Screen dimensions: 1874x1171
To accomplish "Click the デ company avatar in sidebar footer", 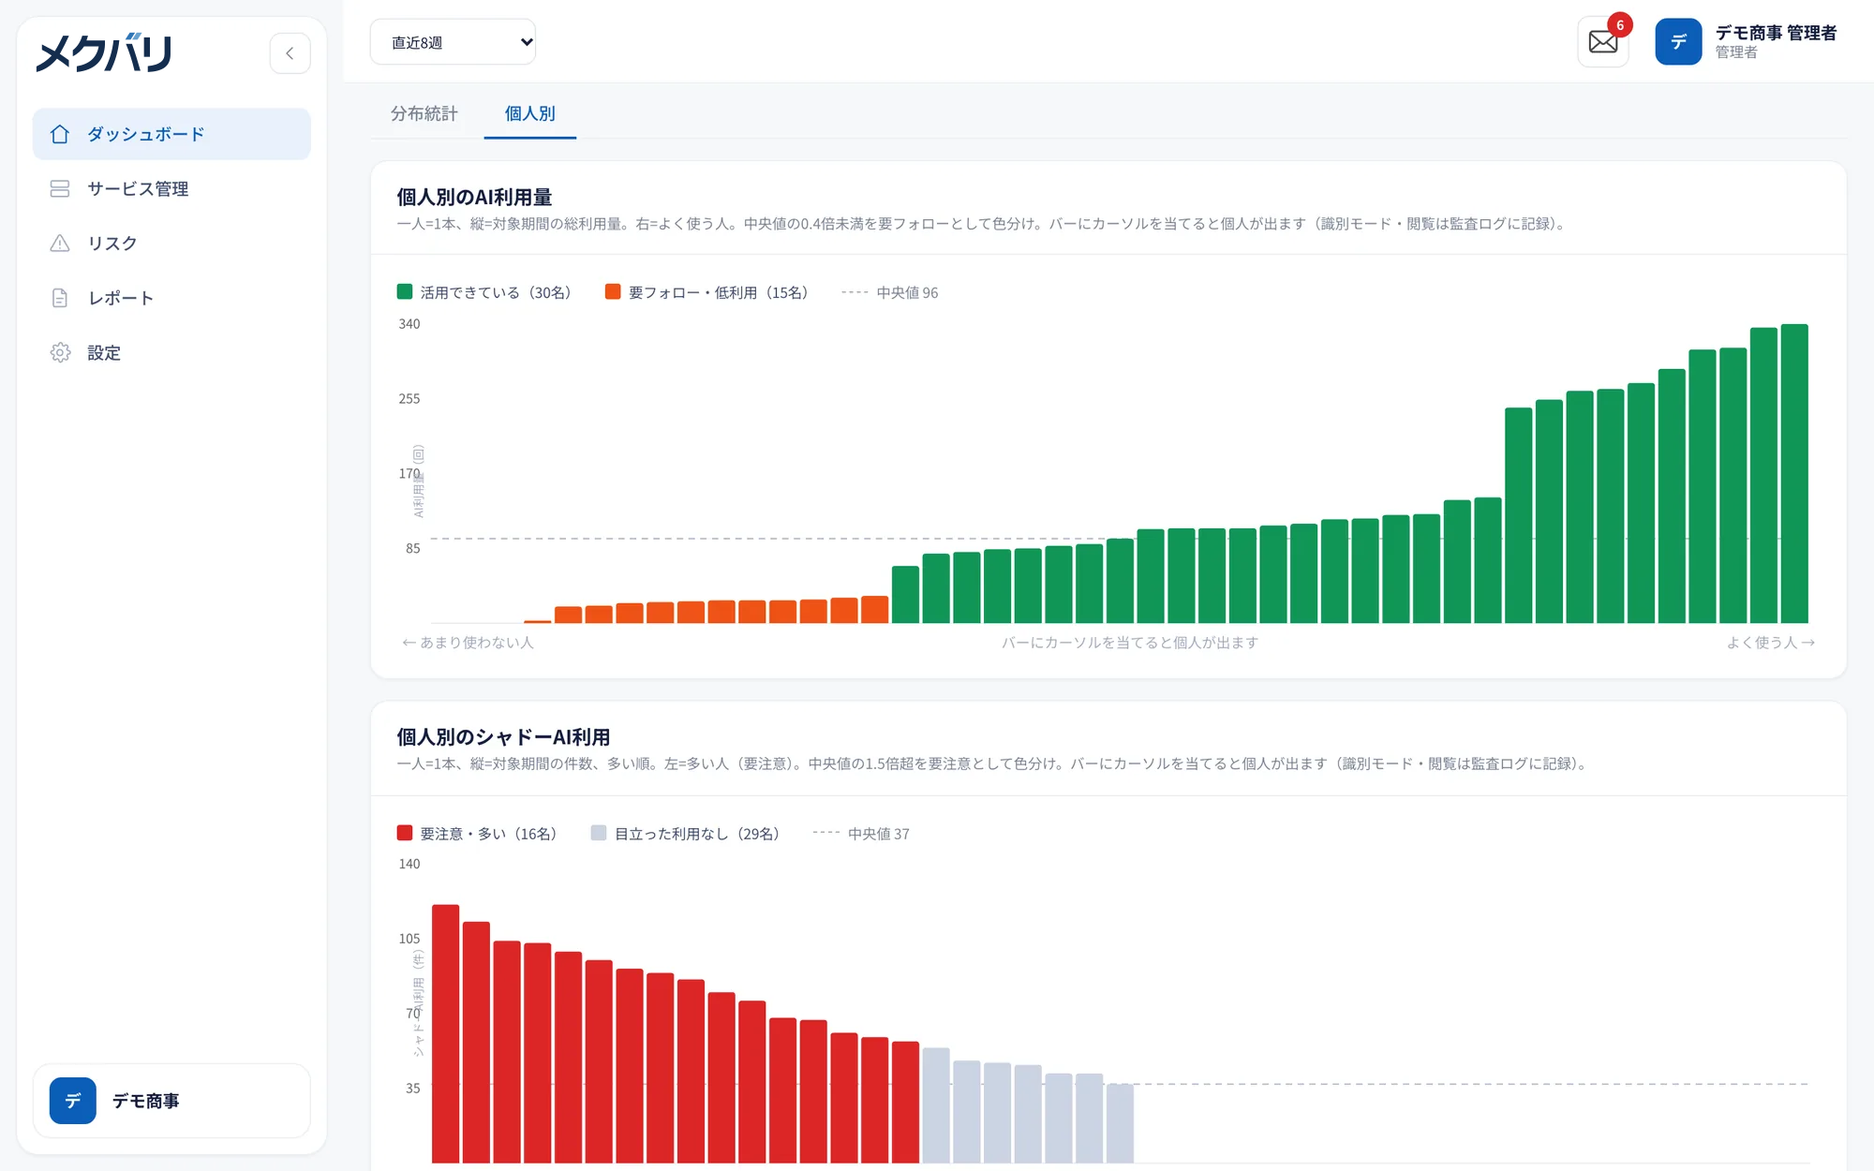I will point(73,1101).
